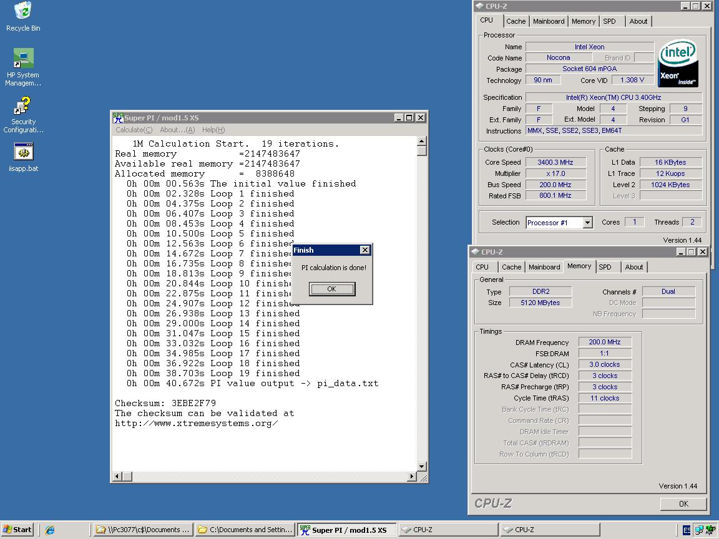Click the Level 2 cache 1024 KBytes value
This screenshot has height=539, width=719.
(670, 185)
